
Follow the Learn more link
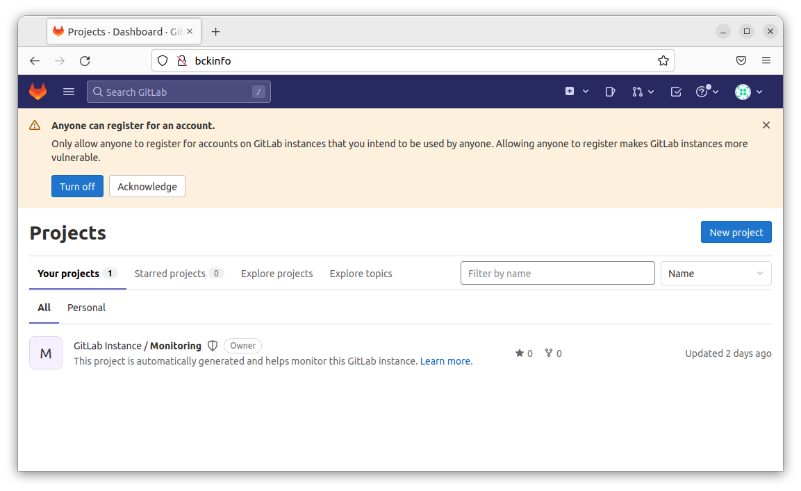(445, 360)
